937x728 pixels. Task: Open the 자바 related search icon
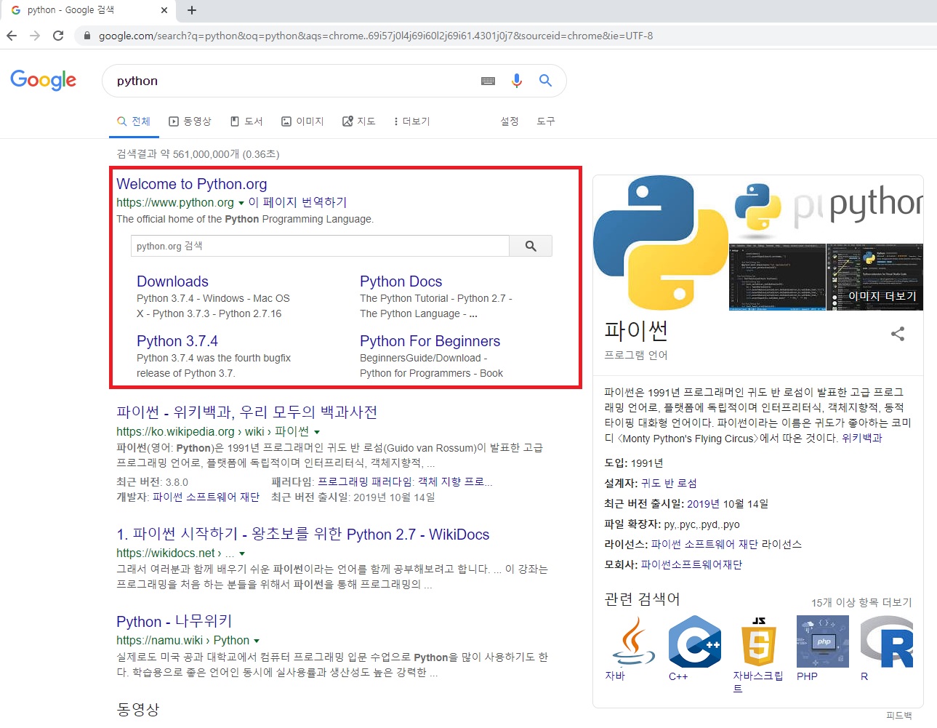tap(633, 641)
